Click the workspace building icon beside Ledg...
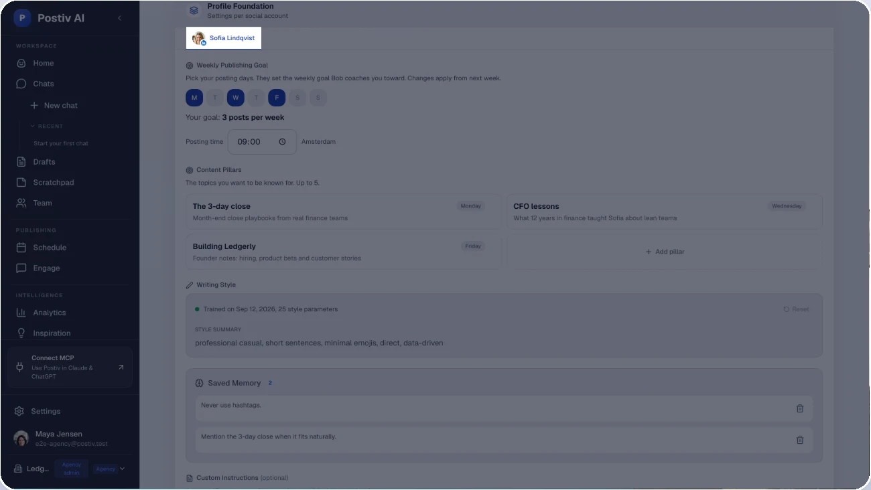 [18, 469]
